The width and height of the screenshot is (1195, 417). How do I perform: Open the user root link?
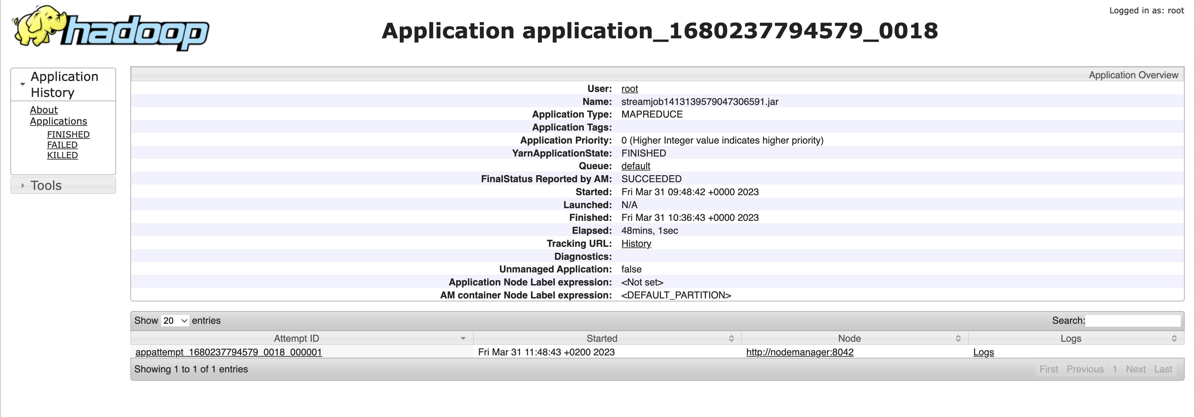tap(630, 89)
